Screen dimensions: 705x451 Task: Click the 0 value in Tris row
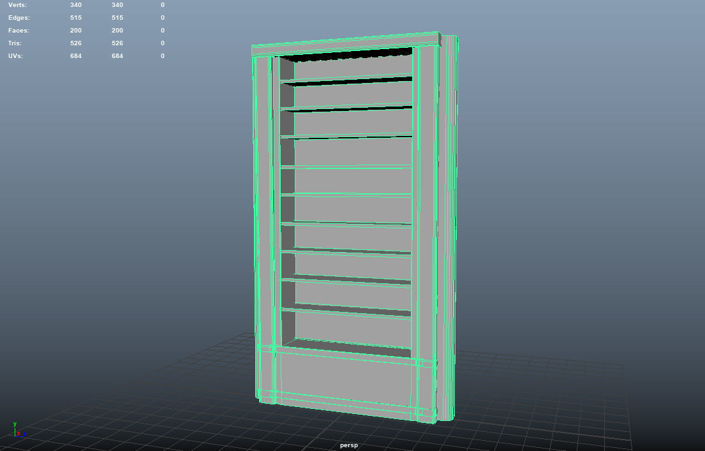pyautogui.click(x=162, y=43)
